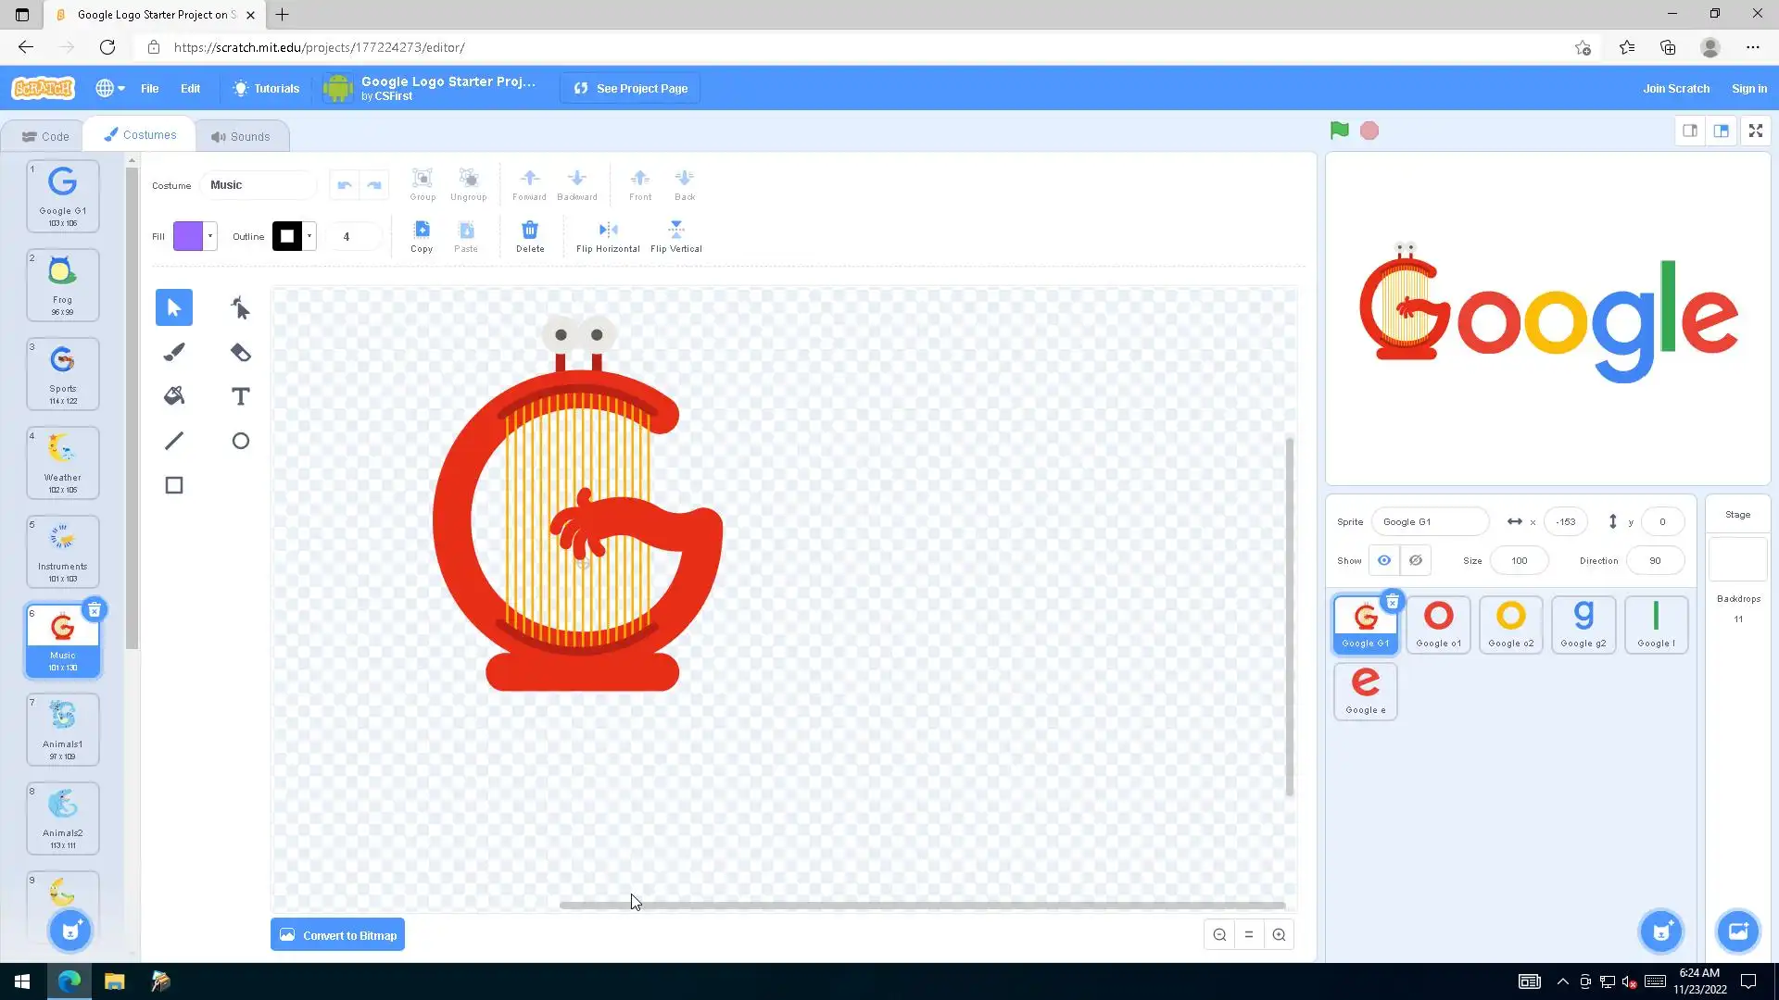Show the sprite with eye icon
Screen dimensions: 1779x1000
(x=1384, y=560)
